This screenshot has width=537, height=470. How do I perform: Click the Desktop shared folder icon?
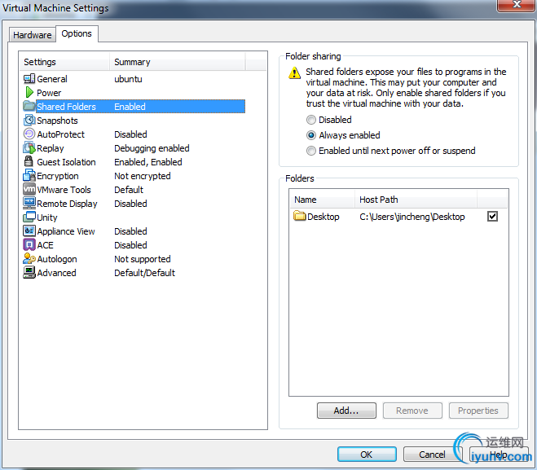point(300,216)
